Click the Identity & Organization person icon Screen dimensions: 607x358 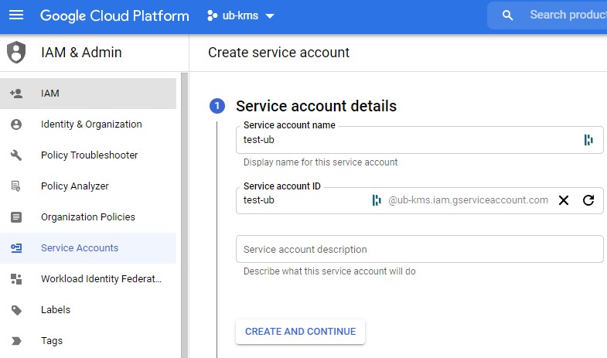coord(16,124)
